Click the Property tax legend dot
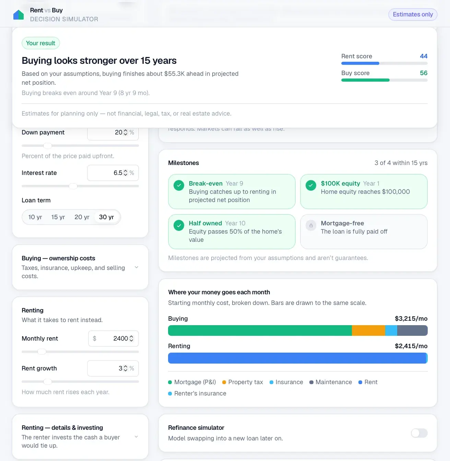 pyautogui.click(x=224, y=382)
